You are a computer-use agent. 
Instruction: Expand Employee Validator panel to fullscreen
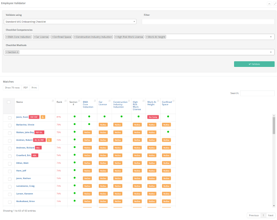pyautogui.click(x=275, y=4)
